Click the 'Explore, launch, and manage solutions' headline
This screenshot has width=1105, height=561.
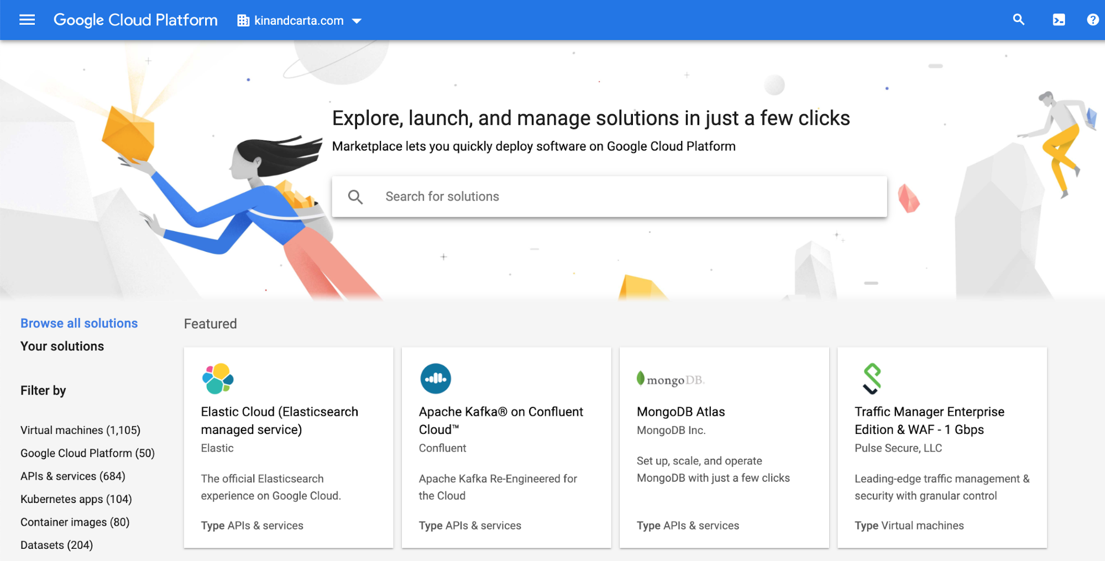point(591,118)
